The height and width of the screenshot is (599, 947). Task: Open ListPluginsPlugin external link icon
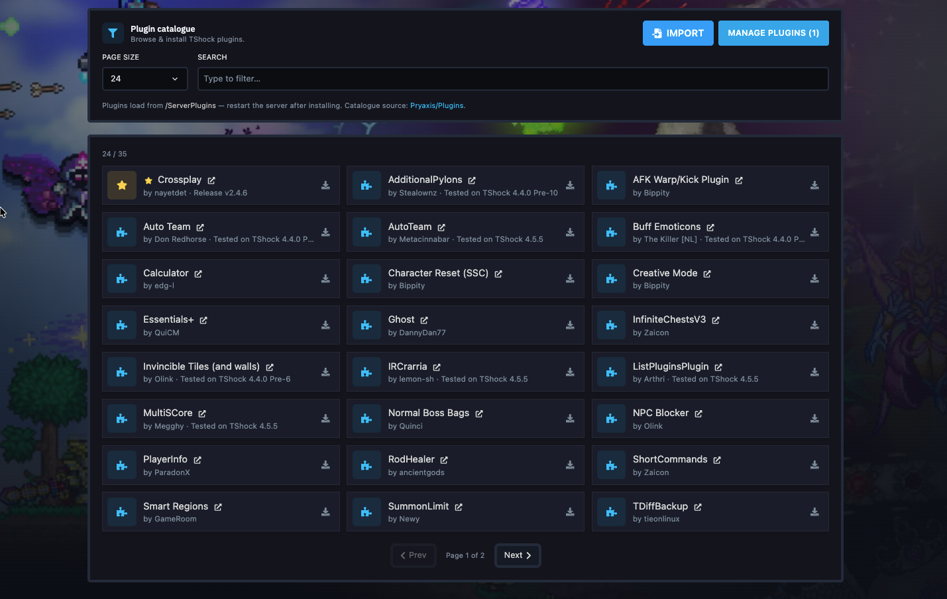[718, 367]
